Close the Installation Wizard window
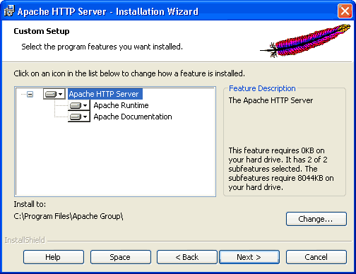Viewport: 356px width, 274px height. pyautogui.click(x=345, y=11)
